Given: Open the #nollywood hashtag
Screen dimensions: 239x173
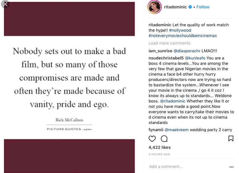Looking at the screenshot, I should (180, 30).
